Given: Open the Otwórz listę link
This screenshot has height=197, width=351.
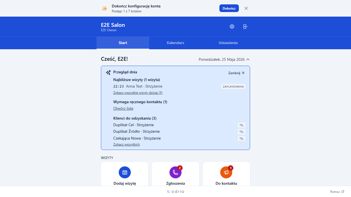Looking at the screenshot, I should click(123, 108).
